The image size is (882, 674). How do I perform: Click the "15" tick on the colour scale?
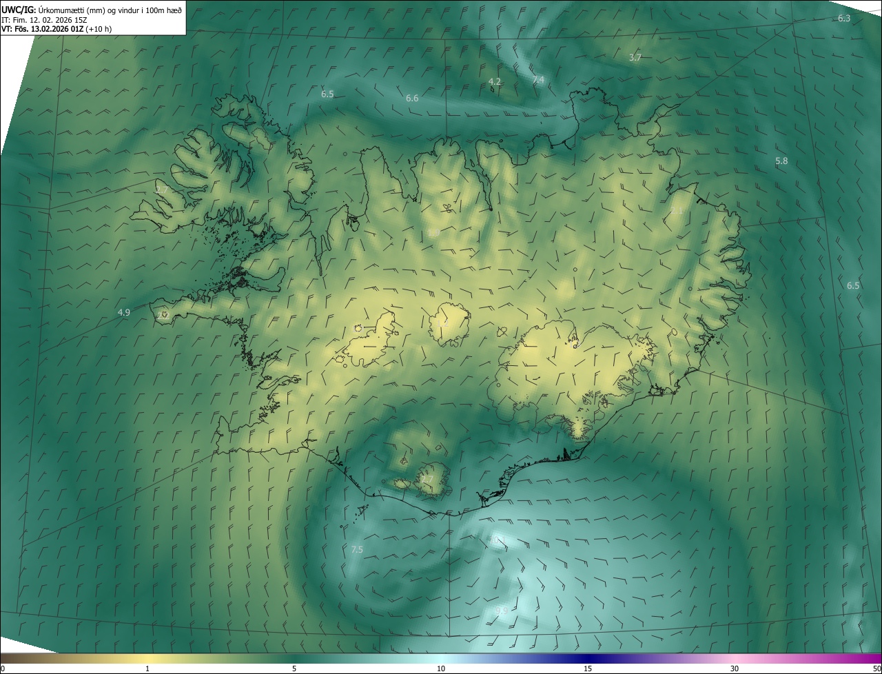point(588,669)
